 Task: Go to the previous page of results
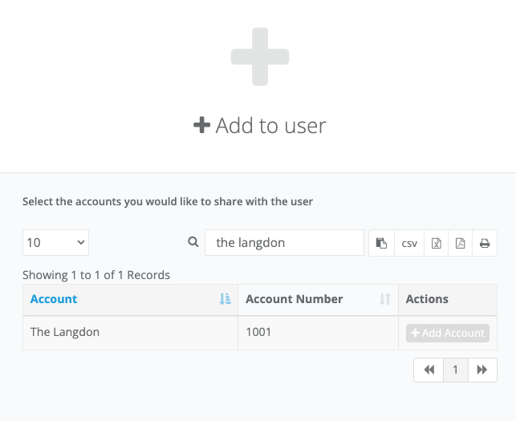click(x=429, y=370)
